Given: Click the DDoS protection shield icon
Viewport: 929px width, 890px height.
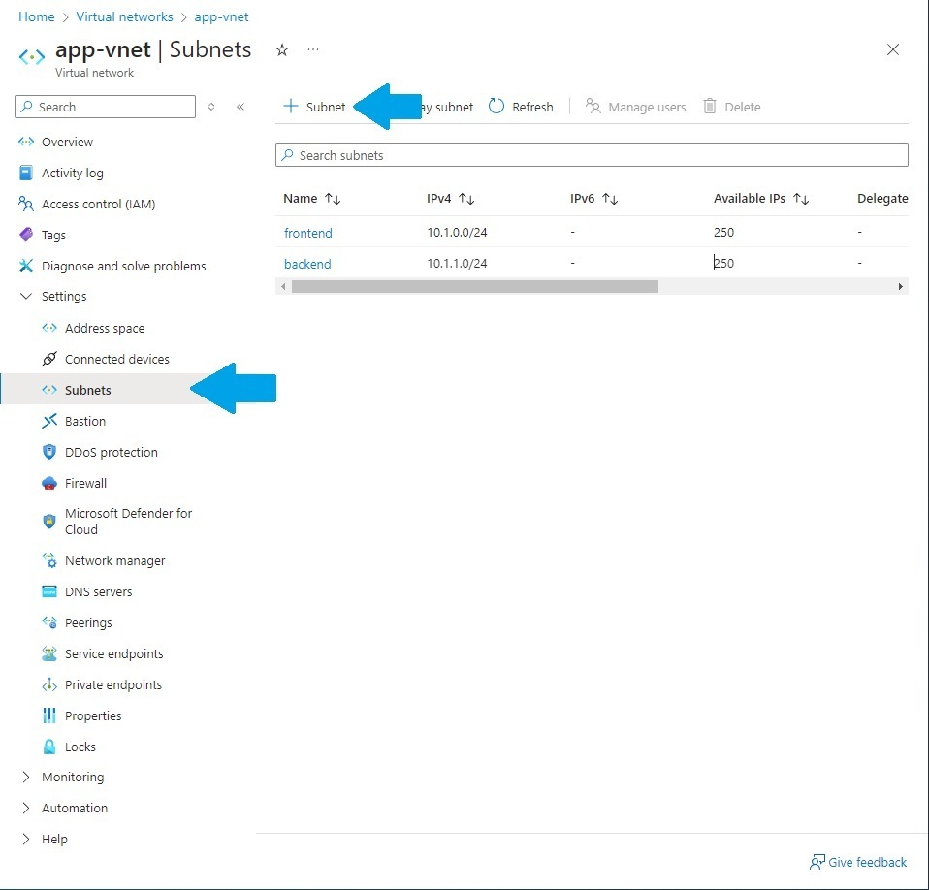Looking at the screenshot, I should tap(49, 452).
